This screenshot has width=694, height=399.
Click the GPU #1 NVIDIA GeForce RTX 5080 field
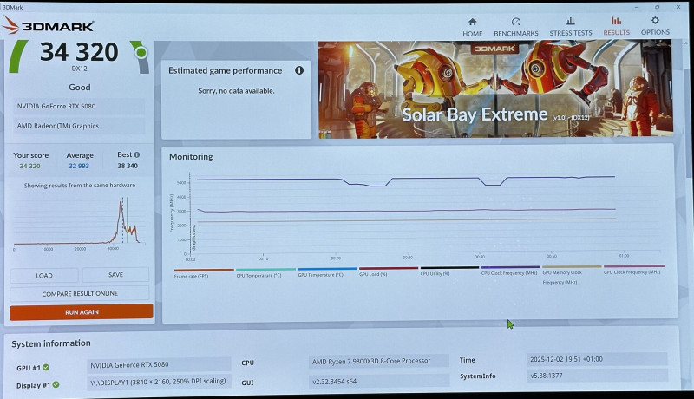[x=159, y=364]
